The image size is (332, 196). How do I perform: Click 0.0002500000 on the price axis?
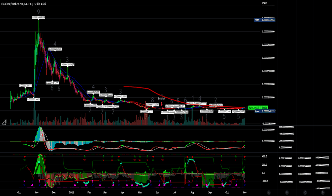[x=268, y=45]
